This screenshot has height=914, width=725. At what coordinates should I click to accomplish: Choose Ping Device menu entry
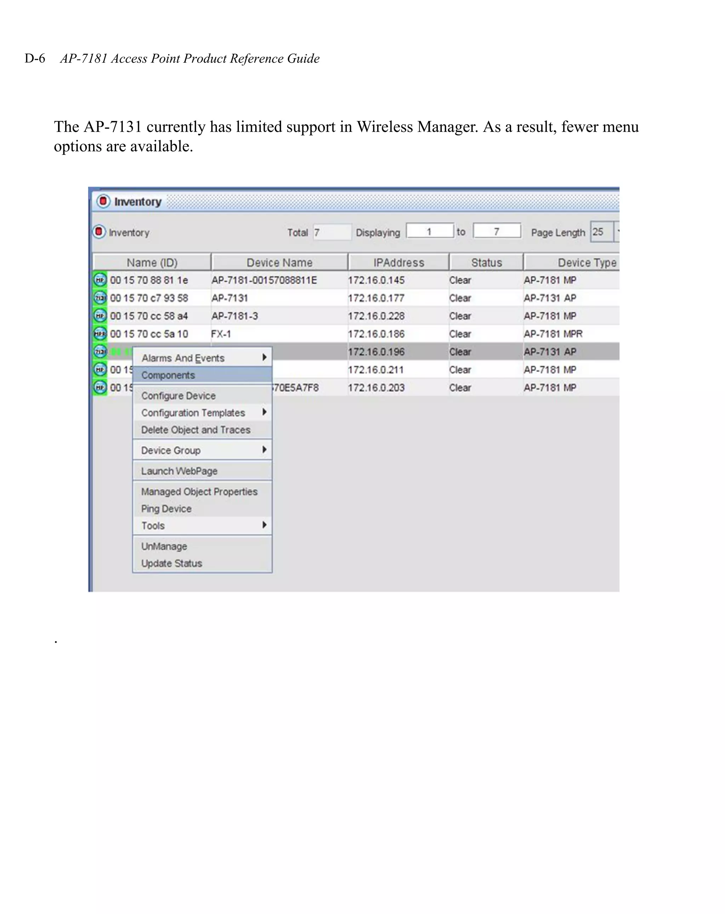(x=202, y=508)
